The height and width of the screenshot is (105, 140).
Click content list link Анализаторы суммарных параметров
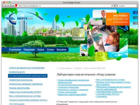pyautogui.click(x=73, y=90)
